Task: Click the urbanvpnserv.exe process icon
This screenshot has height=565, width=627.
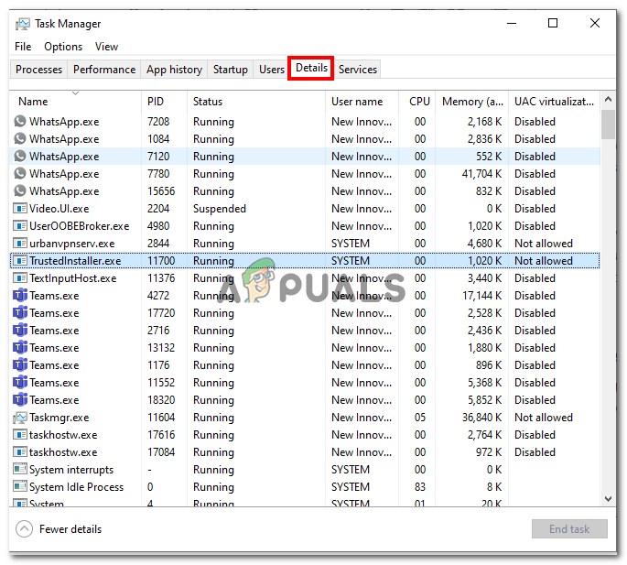Action: pos(20,244)
